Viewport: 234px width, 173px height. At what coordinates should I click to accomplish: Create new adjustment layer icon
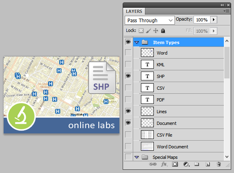click(186, 165)
